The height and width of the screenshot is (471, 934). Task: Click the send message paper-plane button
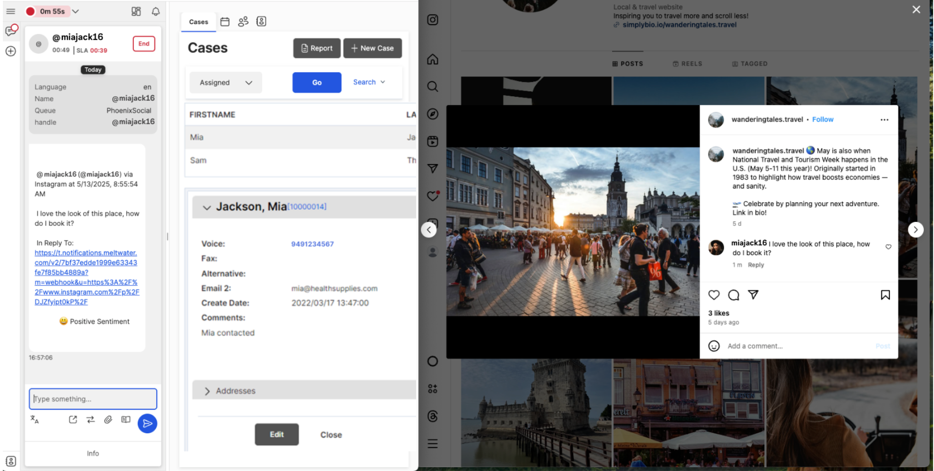click(x=147, y=423)
